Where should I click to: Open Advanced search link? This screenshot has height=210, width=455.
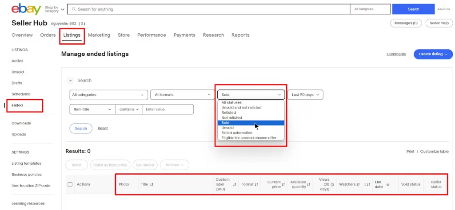click(x=443, y=9)
